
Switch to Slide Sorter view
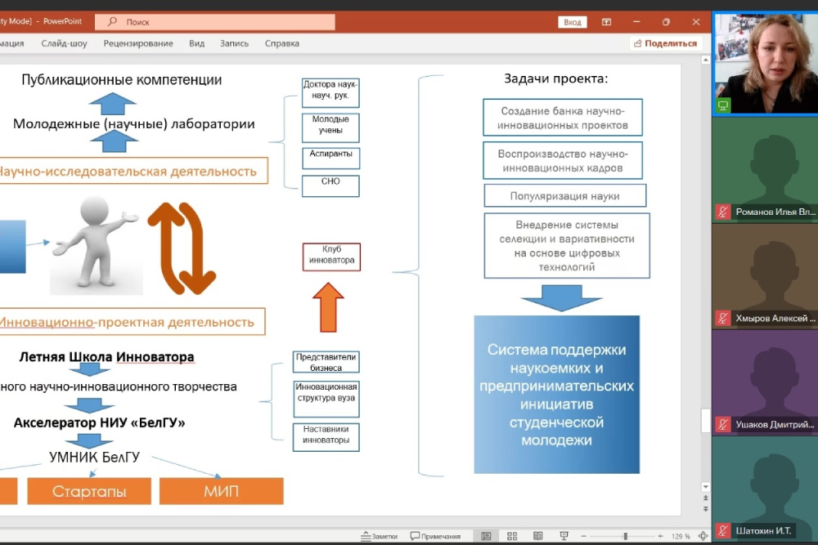coord(512,536)
